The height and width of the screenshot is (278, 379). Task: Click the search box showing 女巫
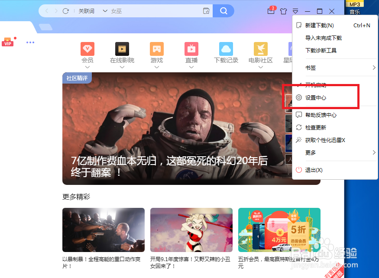coord(155,11)
